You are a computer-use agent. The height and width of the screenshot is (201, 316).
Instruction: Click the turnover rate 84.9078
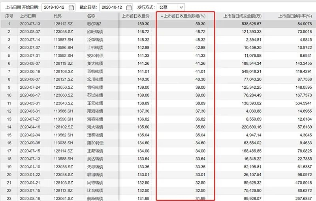tap(305, 24)
